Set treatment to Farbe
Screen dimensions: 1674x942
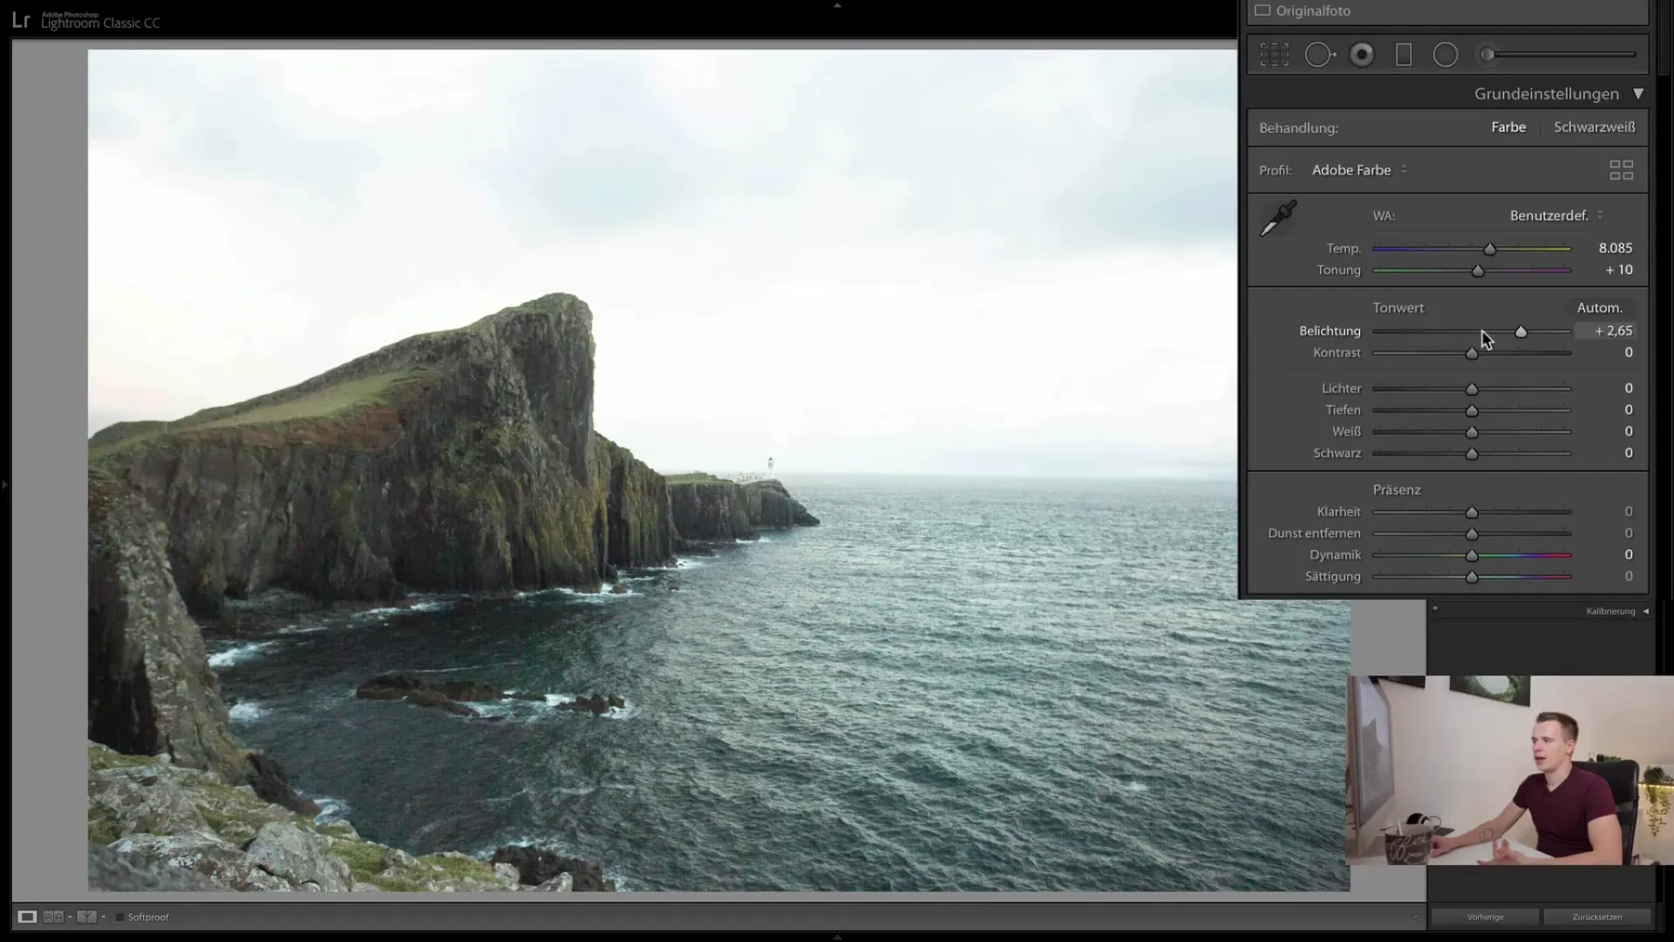[1508, 127]
